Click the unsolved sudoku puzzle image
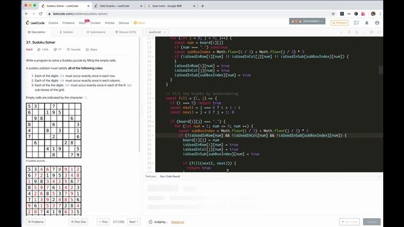This screenshot has height=227, width=404. point(54,131)
